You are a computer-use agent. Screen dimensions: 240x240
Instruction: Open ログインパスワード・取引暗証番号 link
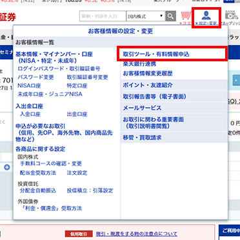pyautogui.click(x=59, y=69)
